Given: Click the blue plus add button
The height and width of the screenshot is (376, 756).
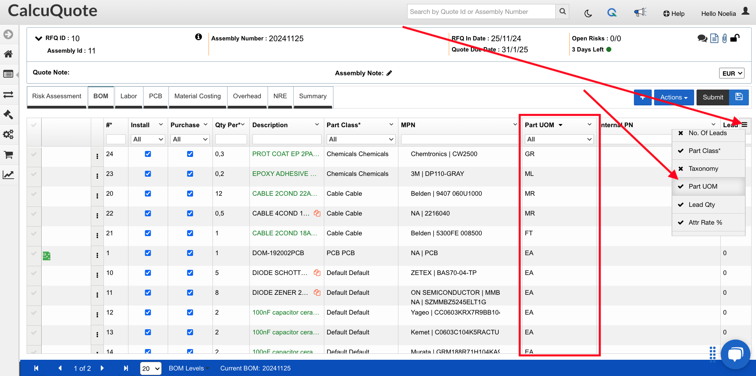Looking at the screenshot, I should [x=643, y=97].
